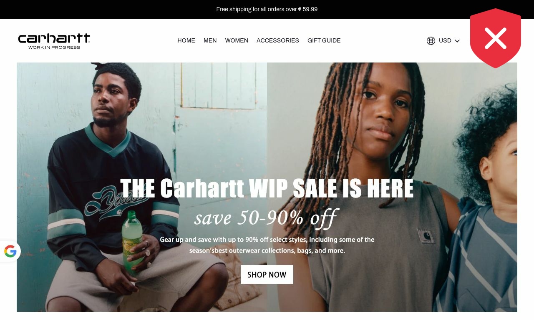The width and height of the screenshot is (534, 320).
Task: Open the WOMEN menu
Action: (x=237, y=40)
